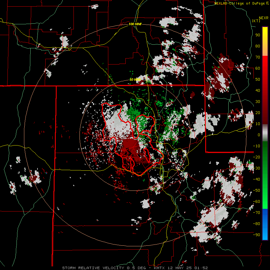Click the -90 value on velocity scale
This screenshot has width=270, height=270.
point(256,235)
